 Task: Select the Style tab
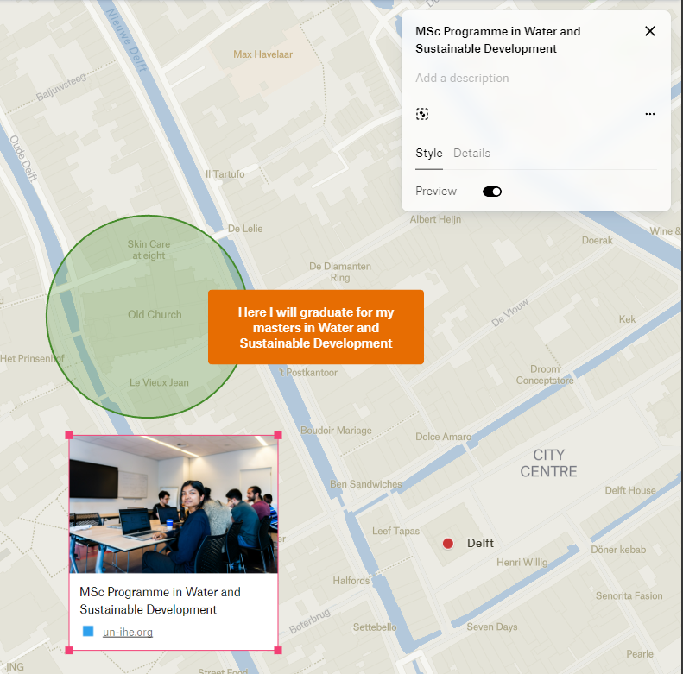428,154
